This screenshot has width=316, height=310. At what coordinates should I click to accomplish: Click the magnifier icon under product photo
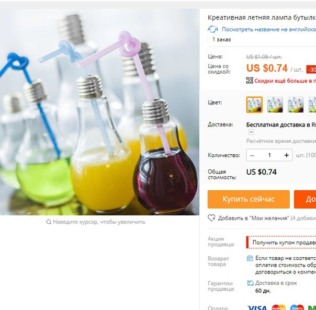pos(49,222)
